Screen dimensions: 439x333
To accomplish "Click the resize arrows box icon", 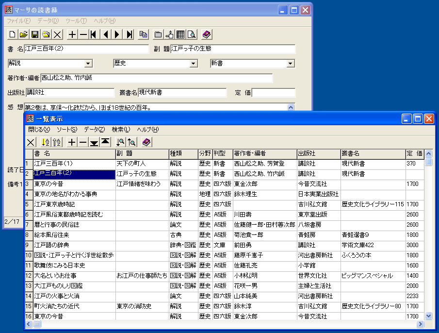I will tap(169, 34).
